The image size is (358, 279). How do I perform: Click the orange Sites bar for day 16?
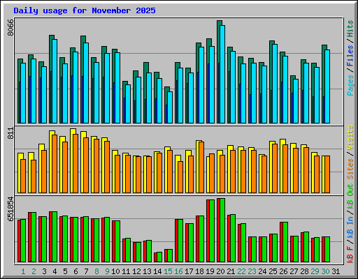tap(180, 177)
